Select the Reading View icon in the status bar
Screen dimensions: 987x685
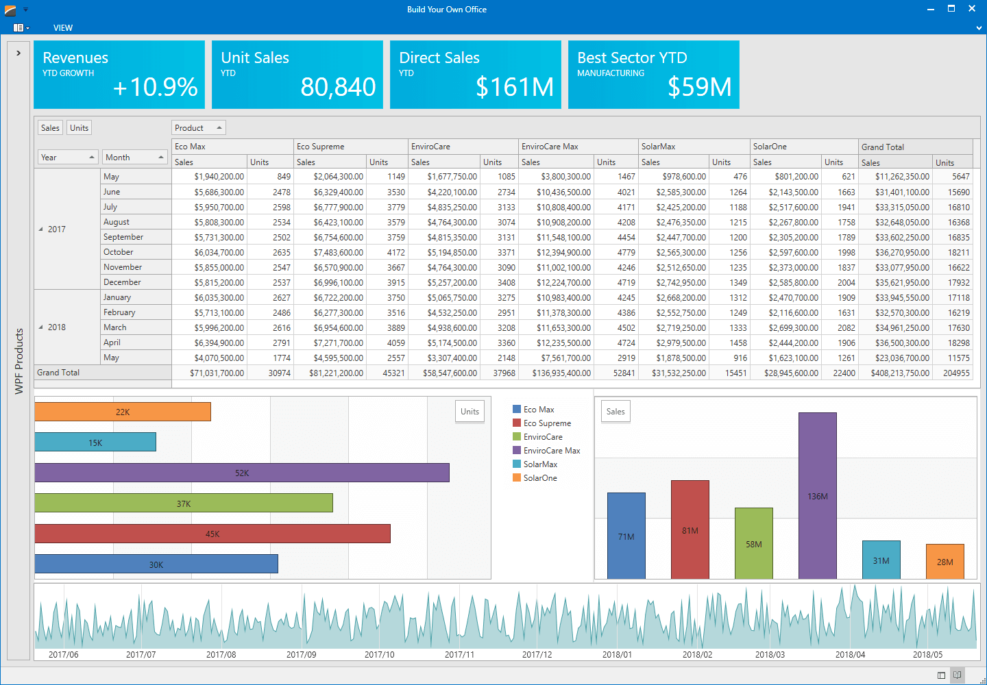pyautogui.click(x=957, y=675)
